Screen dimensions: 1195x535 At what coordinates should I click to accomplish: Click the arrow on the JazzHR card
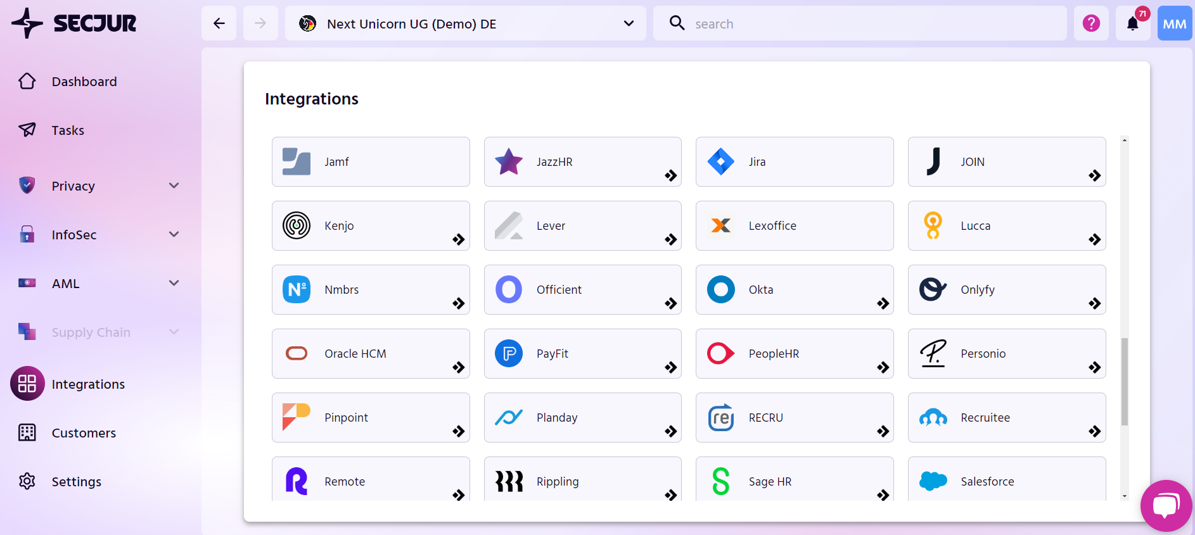coord(671,175)
